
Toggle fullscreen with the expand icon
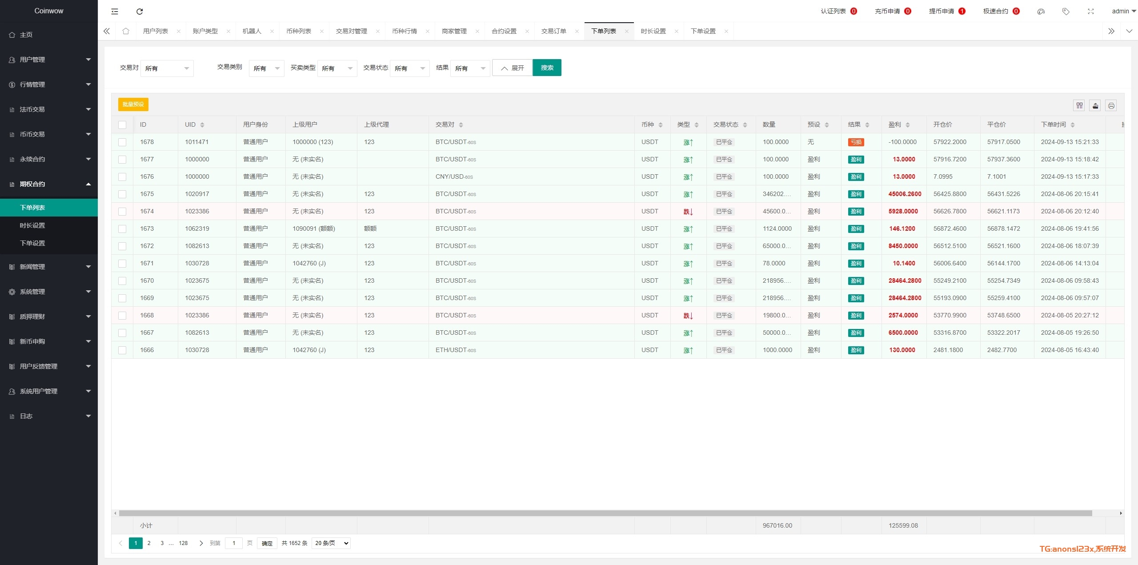pos(1090,12)
